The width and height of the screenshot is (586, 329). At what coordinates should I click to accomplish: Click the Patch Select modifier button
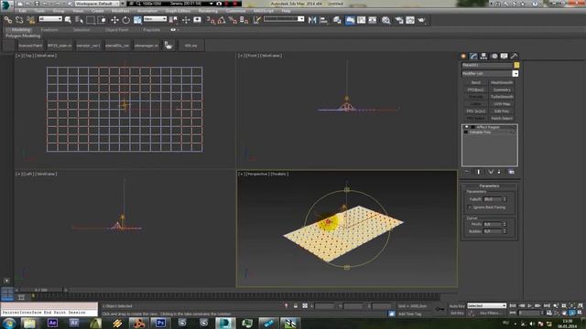tap(502, 118)
